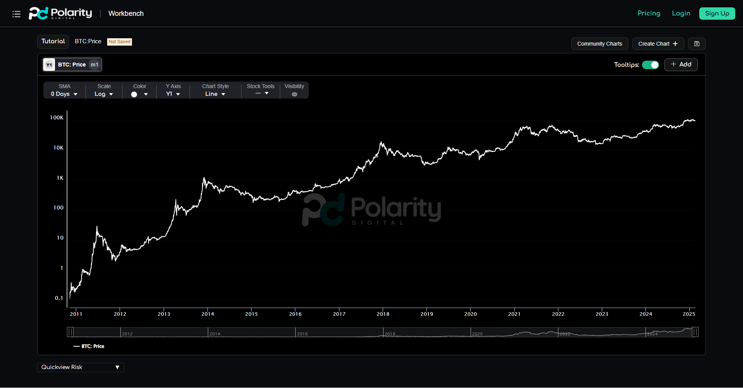Expand the Quickview Risk selector
The height and width of the screenshot is (388, 743).
[x=80, y=367]
